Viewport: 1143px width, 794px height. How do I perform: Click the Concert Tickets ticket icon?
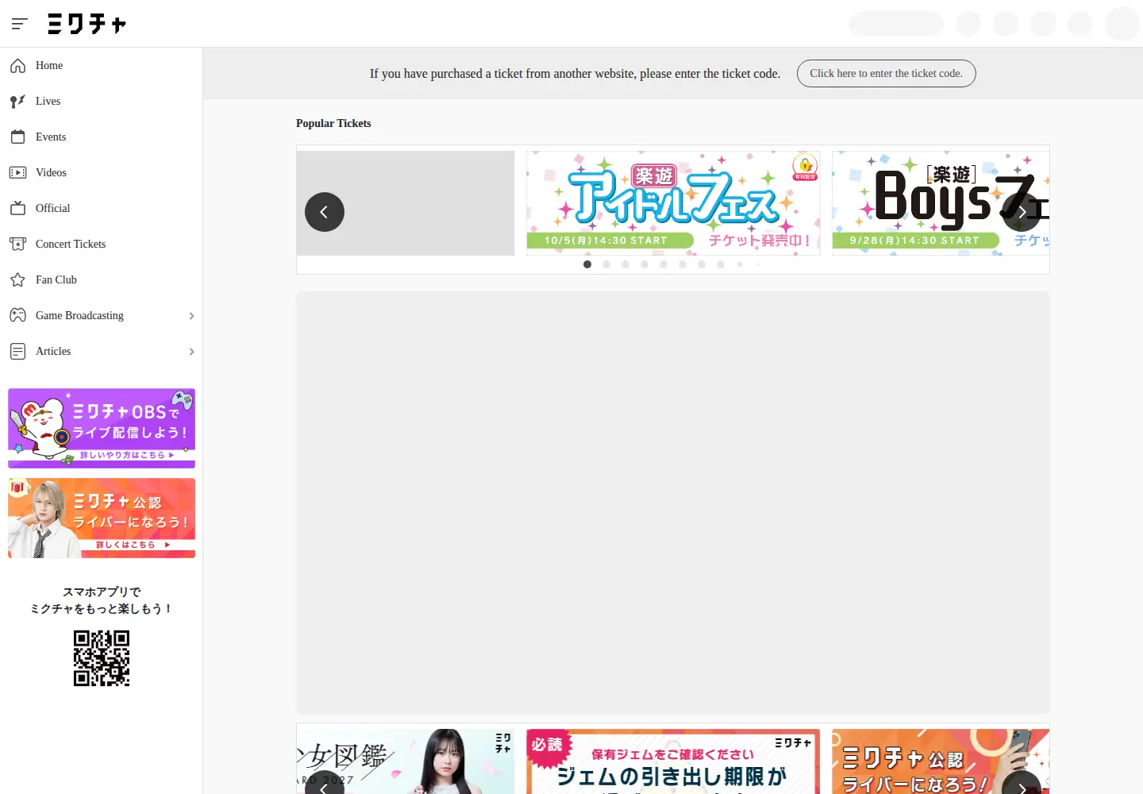(x=17, y=245)
